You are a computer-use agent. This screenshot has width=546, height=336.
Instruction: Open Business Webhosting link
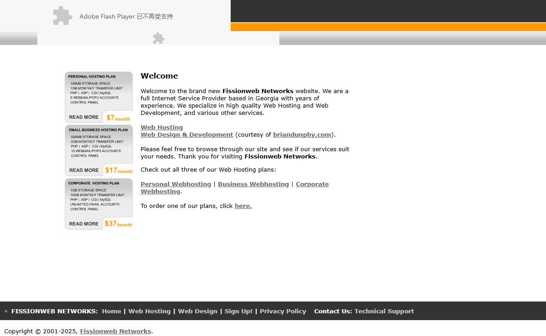pos(253,184)
